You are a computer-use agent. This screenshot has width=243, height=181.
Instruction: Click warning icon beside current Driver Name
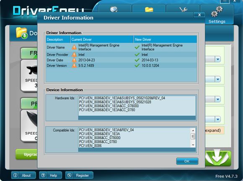point(74,47)
